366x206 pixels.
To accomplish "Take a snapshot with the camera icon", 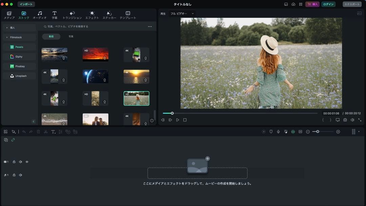I will pos(345,120).
